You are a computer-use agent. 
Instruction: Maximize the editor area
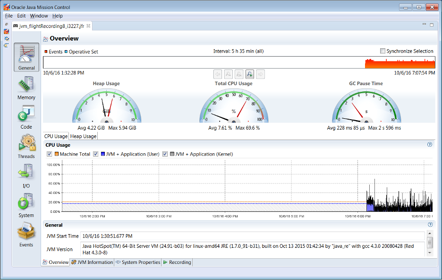click(432, 25)
